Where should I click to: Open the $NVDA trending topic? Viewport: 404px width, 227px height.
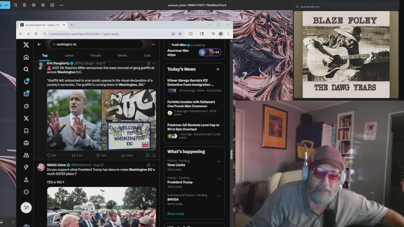point(173,199)
